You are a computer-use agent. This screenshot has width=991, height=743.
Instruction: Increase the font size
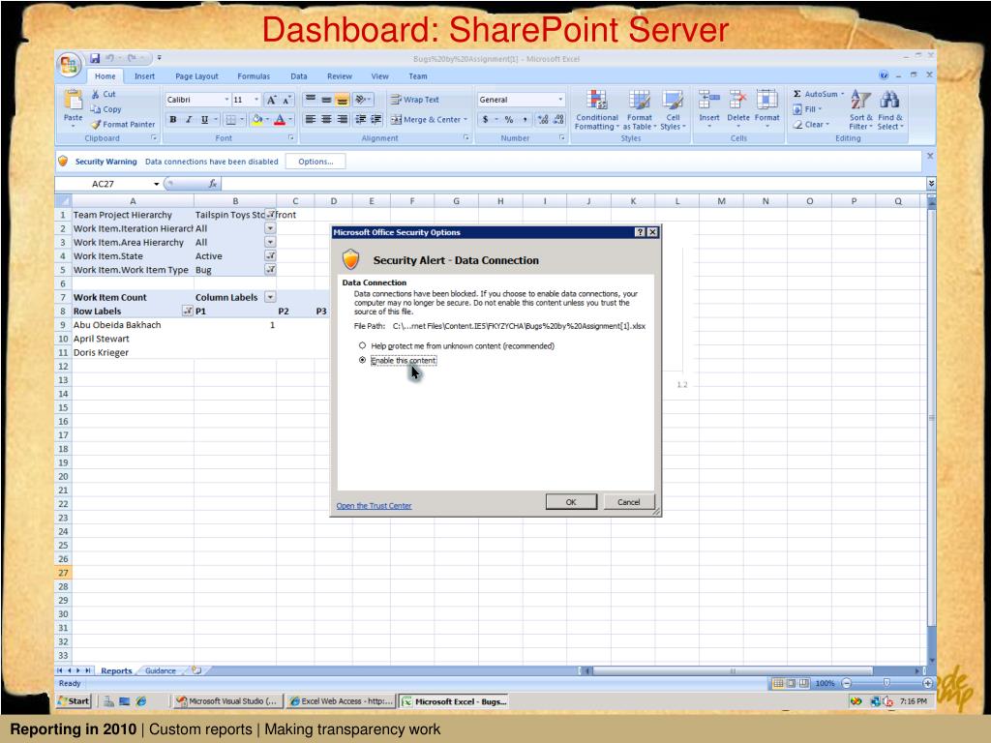coord(271,100)
